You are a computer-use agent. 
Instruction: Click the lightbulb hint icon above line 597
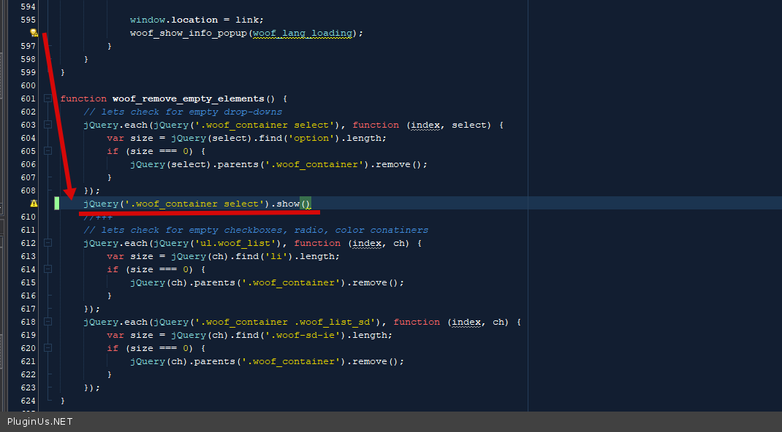tap(33, 33)
